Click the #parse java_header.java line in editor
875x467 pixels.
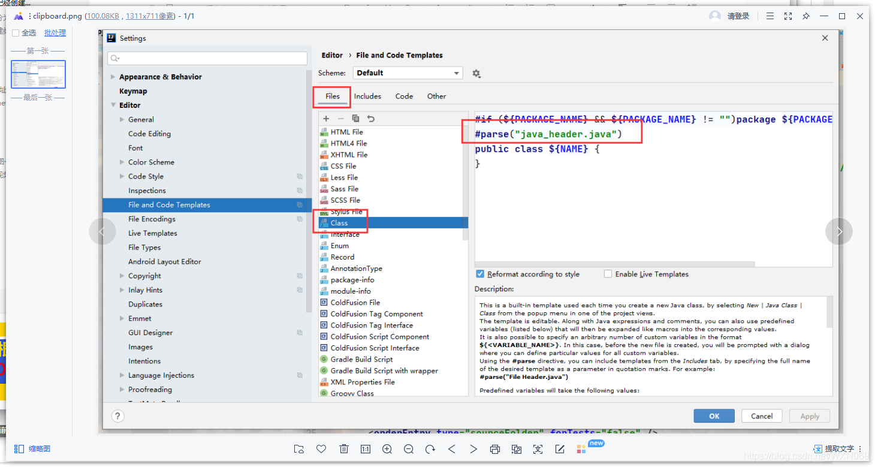[x=548, y=134]
